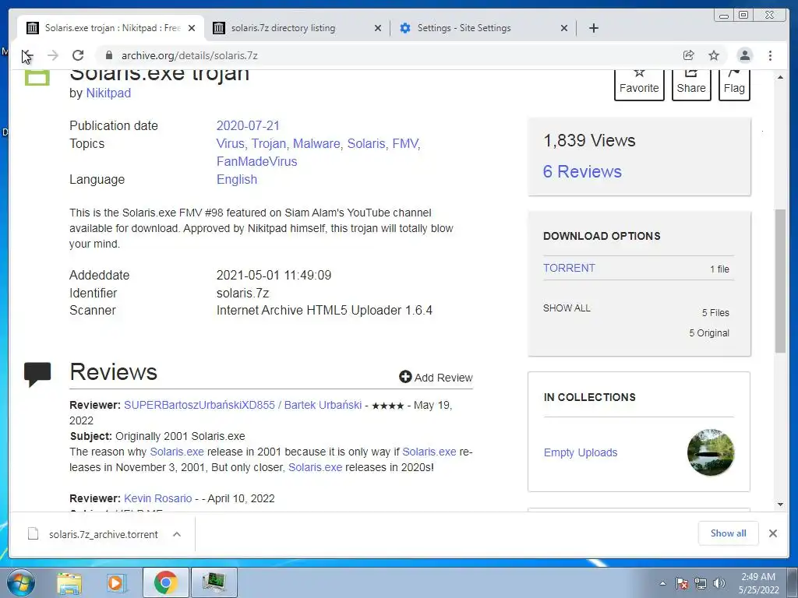Viewport: 798px width, 598px height.
Task: Click the share page icon in address bar
Action: 689,55
